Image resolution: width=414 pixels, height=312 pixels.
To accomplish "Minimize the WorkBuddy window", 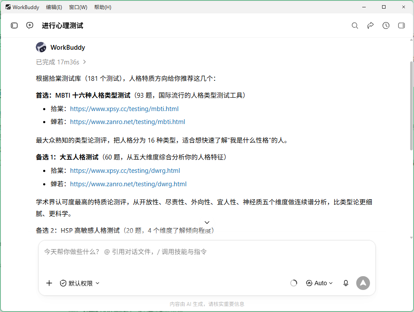I will coord(364,7).
